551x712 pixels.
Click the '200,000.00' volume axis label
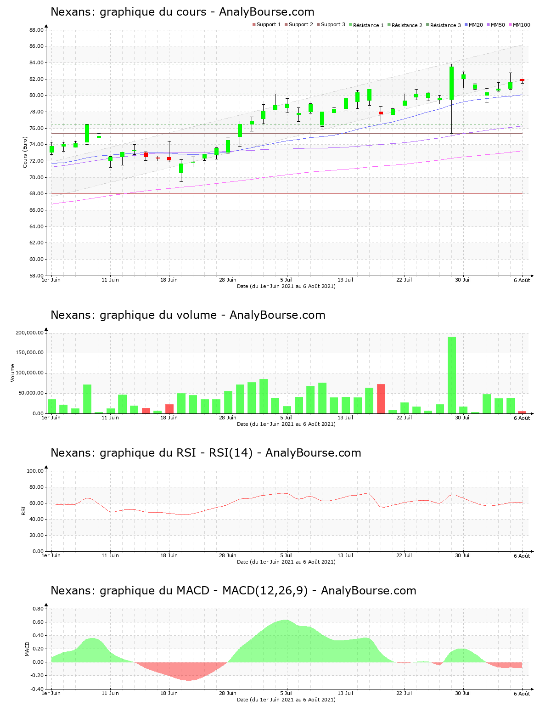point(30,333)
